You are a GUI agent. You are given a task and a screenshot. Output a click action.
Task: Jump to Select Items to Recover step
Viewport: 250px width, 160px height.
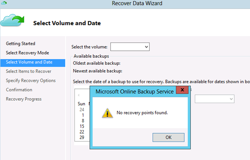tap(28, 71)
